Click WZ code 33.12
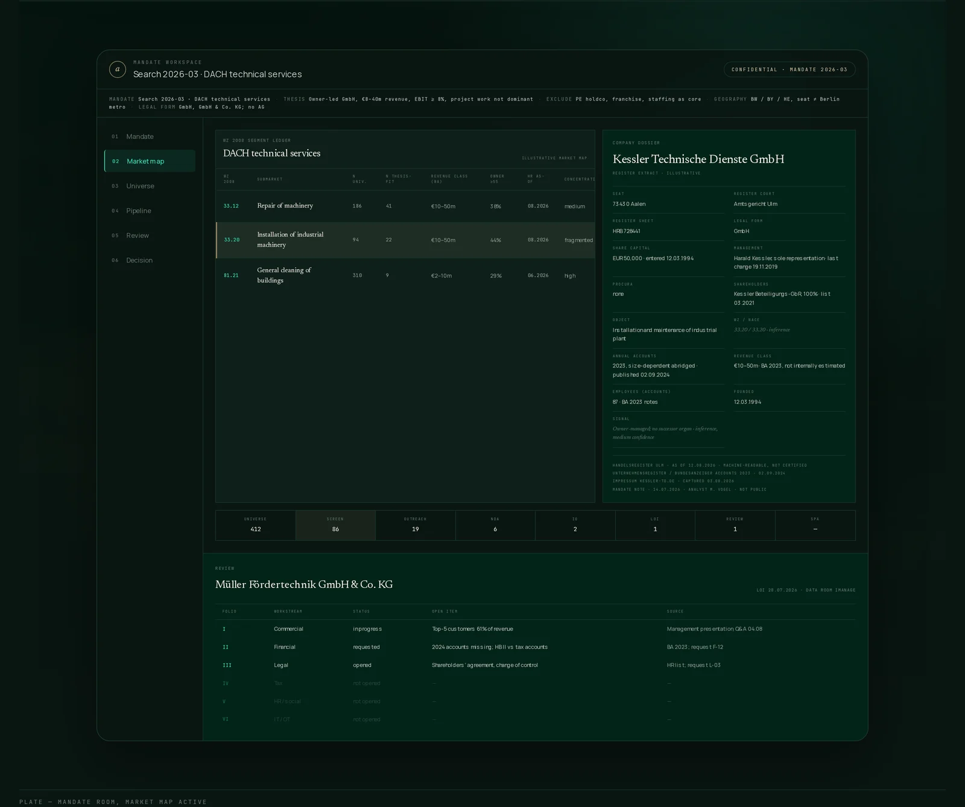 [231, 206]
